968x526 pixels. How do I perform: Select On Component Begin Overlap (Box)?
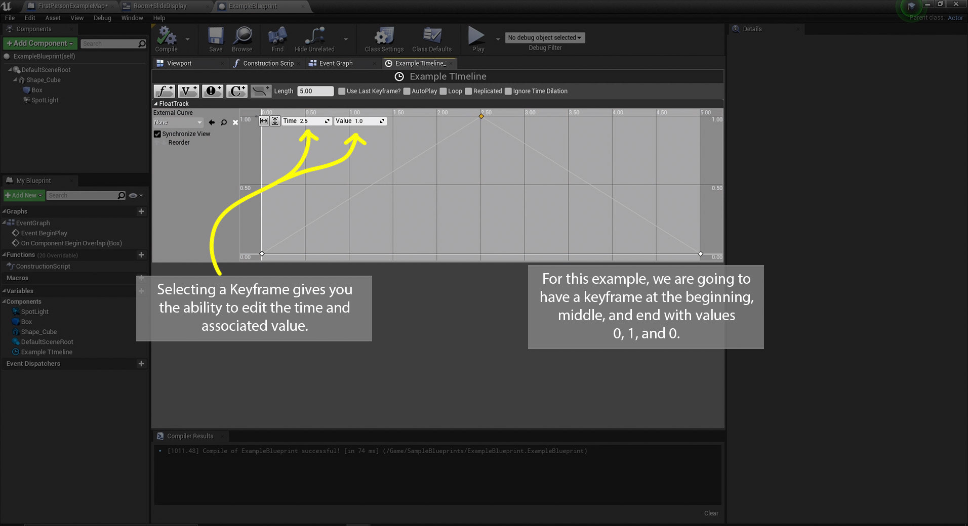tap(71, 243)
